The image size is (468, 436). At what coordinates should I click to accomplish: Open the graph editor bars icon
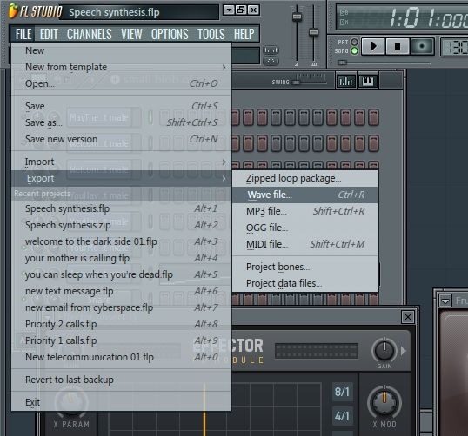[345, 81]
